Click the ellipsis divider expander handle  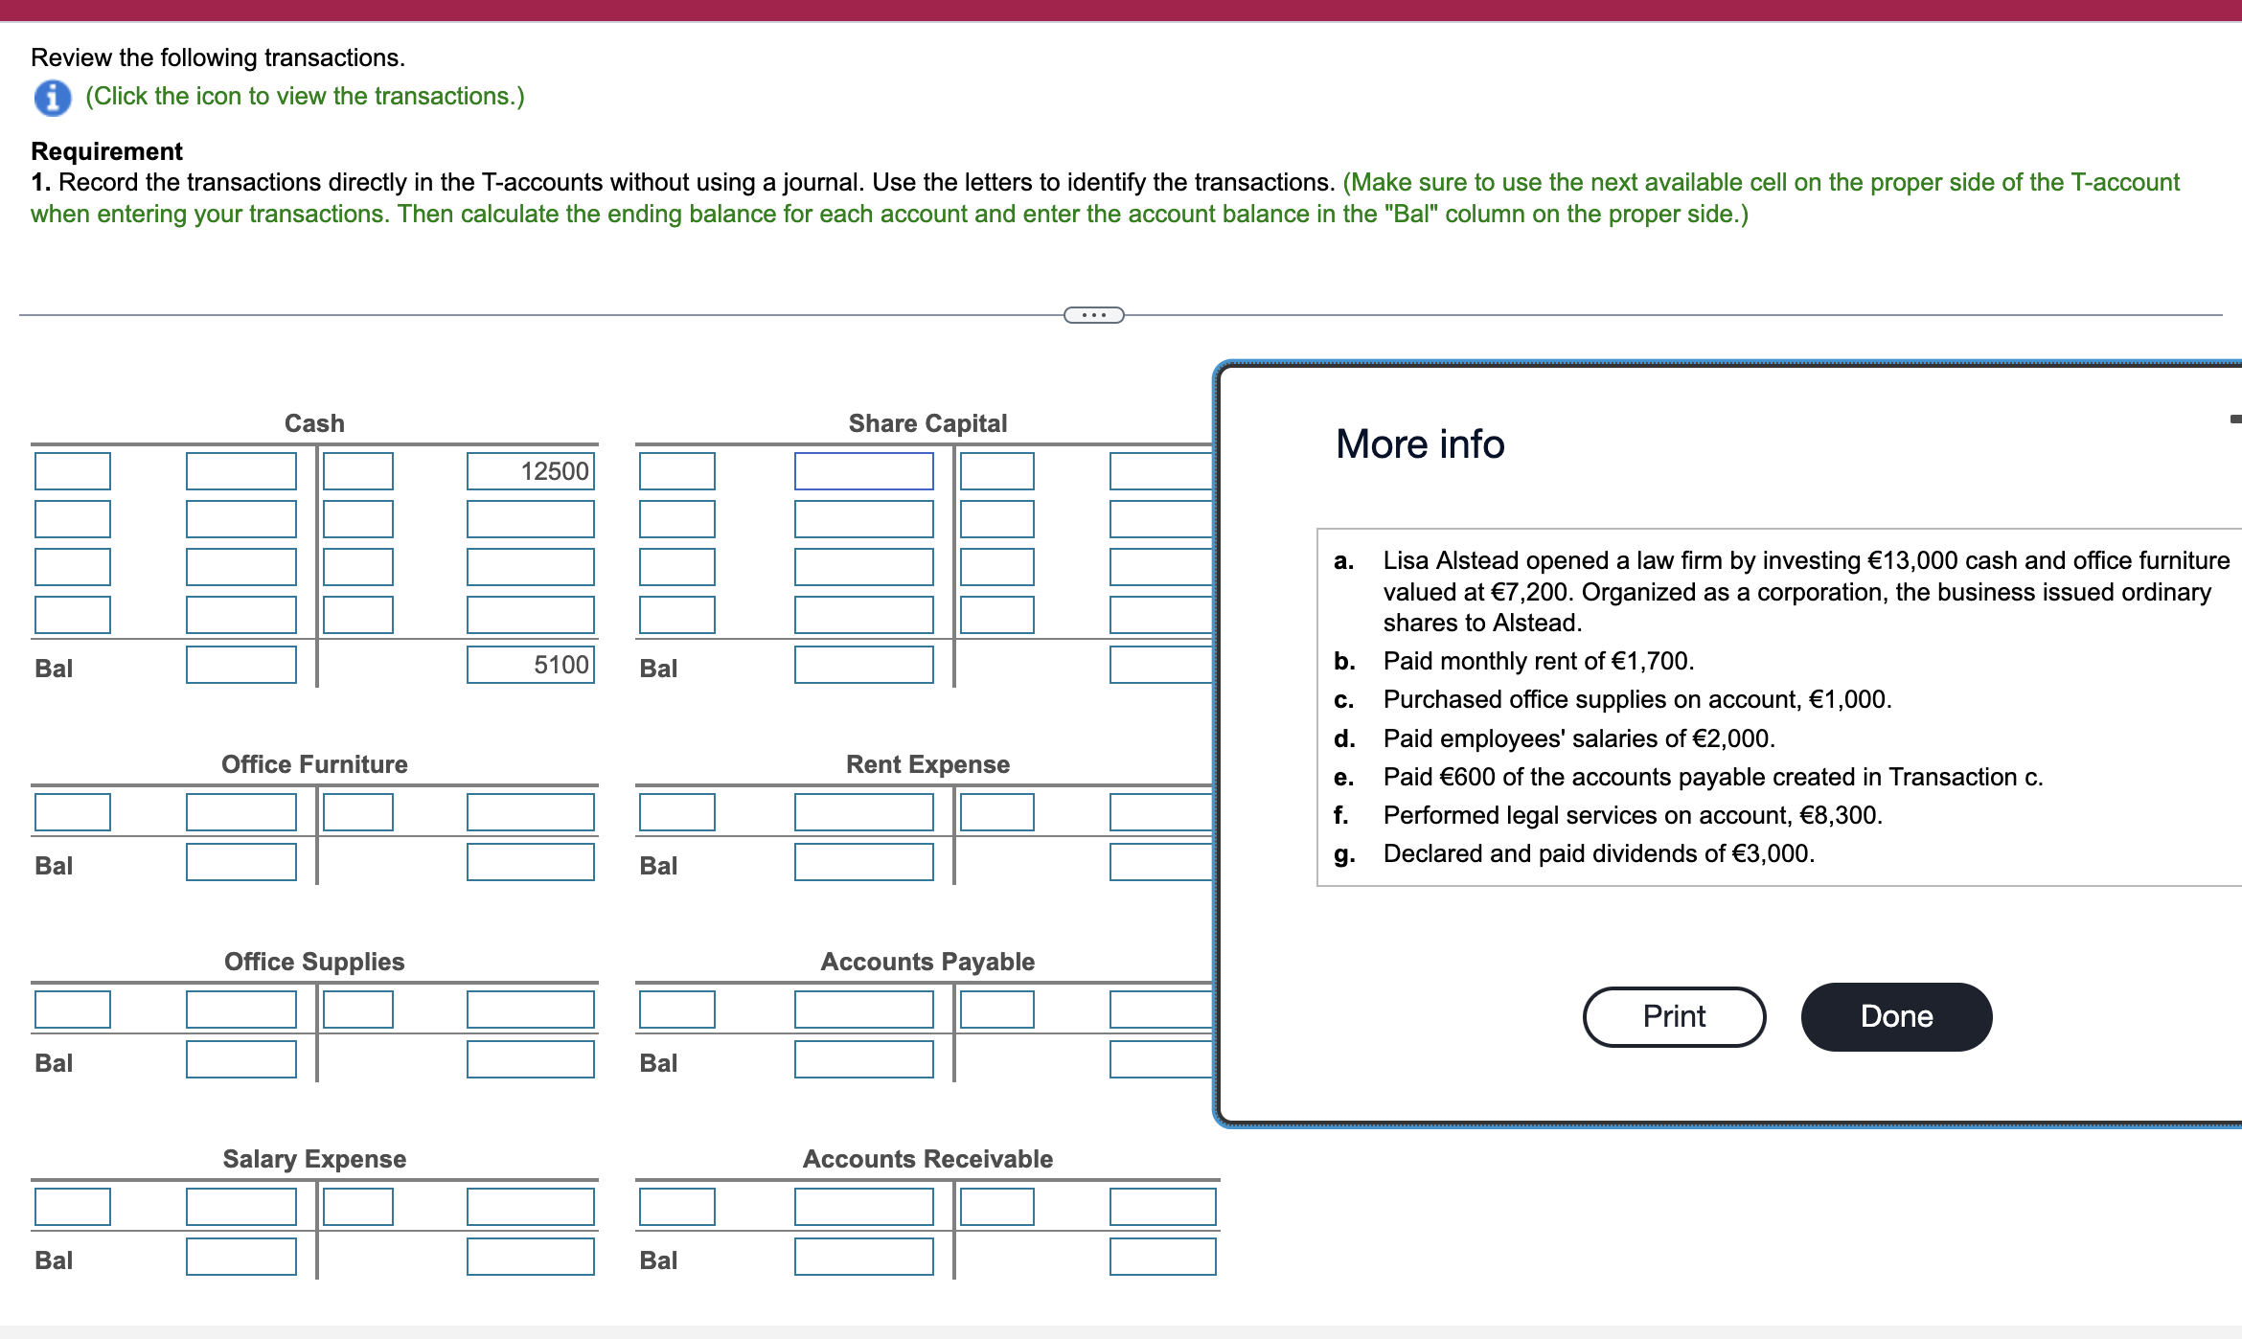point(1093,315)
